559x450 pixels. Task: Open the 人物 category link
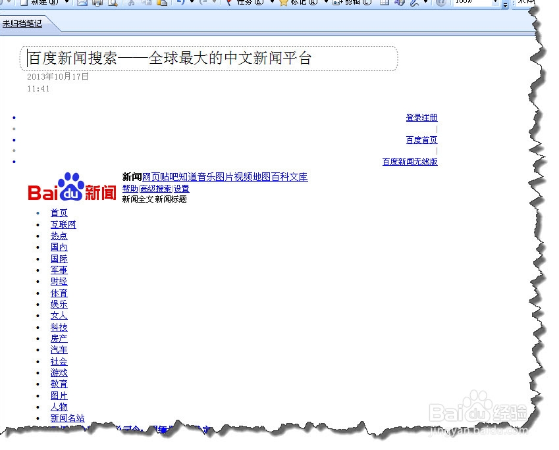point(59,407)
